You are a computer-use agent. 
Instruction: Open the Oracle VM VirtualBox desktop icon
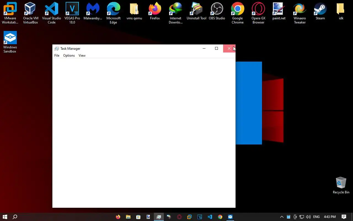click(x=30, y=13)
